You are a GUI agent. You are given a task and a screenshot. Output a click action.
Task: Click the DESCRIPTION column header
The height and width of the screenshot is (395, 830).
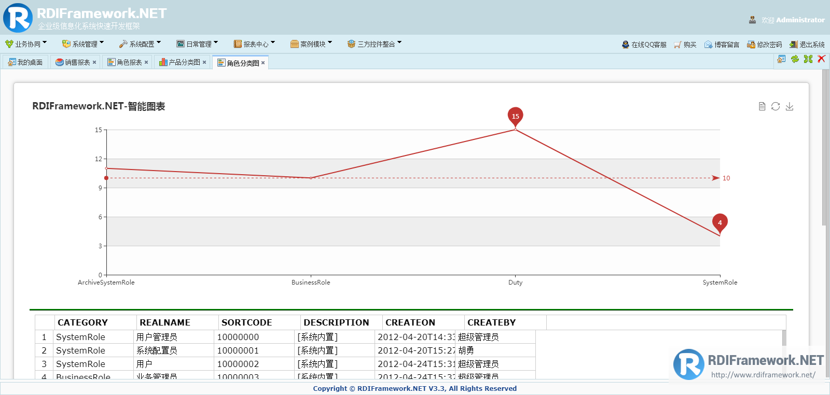coord(341,322)
